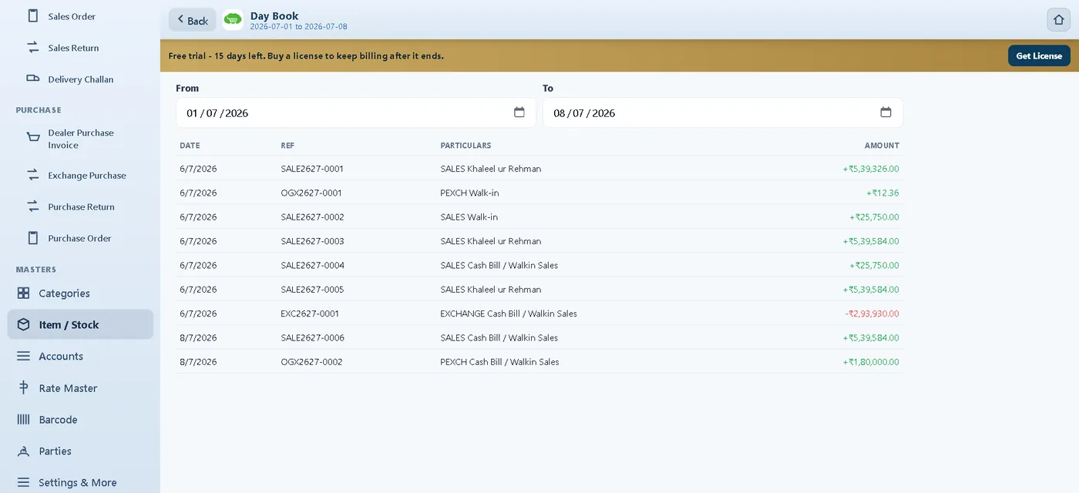Click the Dealer Purchase Invoice cart icon
The image size is (1079, 493).
pyautogui.click(x=32, y=138)
